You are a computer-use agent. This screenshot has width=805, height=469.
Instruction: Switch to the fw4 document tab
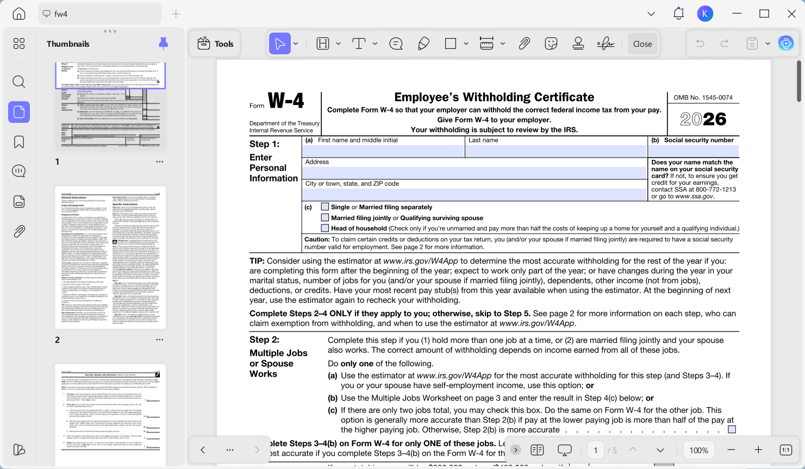[100, 14]
